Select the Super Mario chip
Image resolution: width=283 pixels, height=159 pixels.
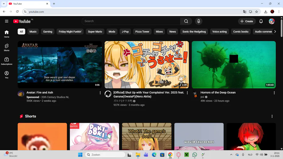95,31
